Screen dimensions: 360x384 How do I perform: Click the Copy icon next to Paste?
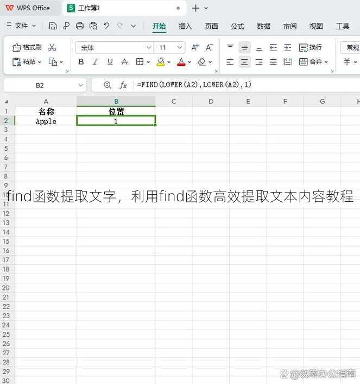click(53, 61)
